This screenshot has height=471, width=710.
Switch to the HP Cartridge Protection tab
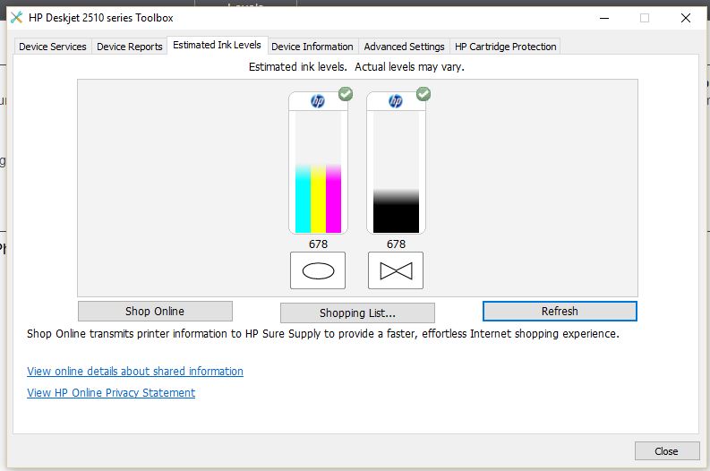(x=505, y=47)
